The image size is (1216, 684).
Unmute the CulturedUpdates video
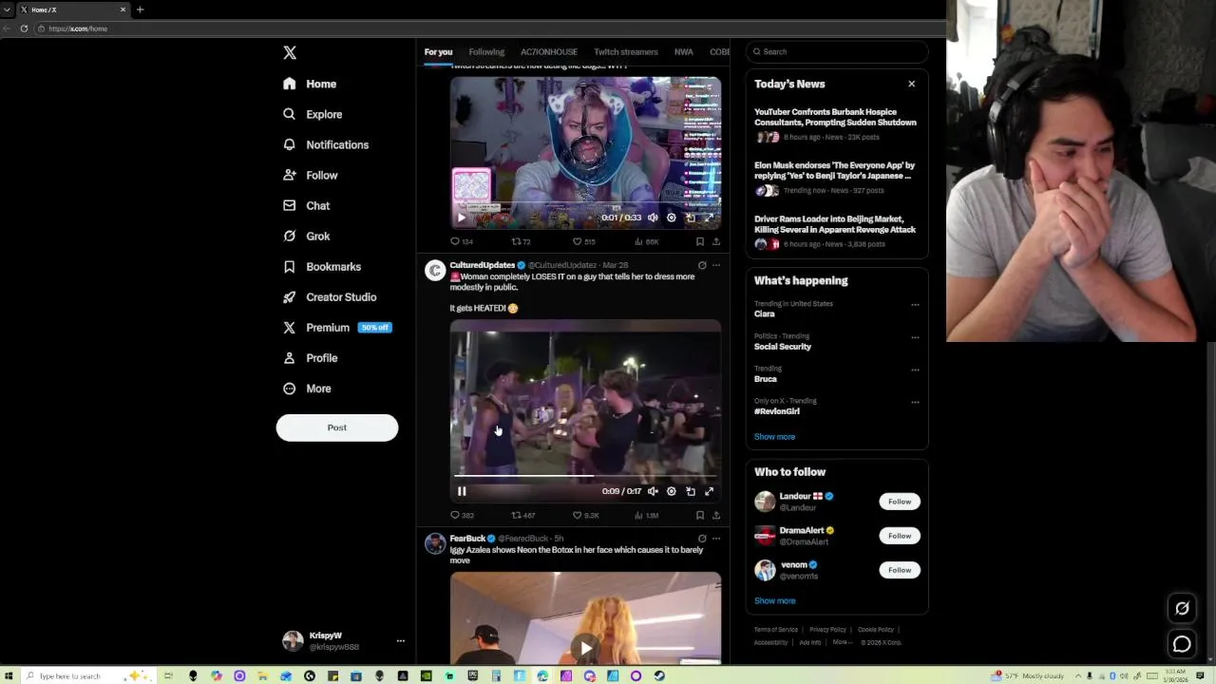[653, 491]
